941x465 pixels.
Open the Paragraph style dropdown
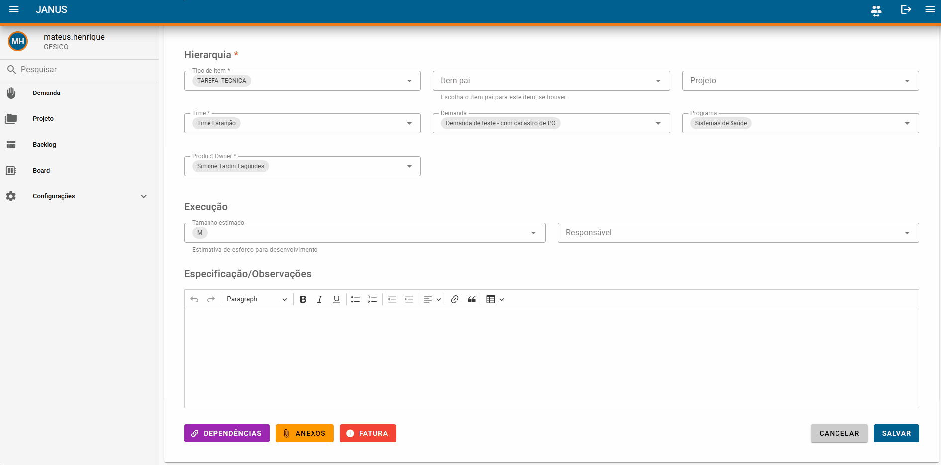click(x=257, y=299)
